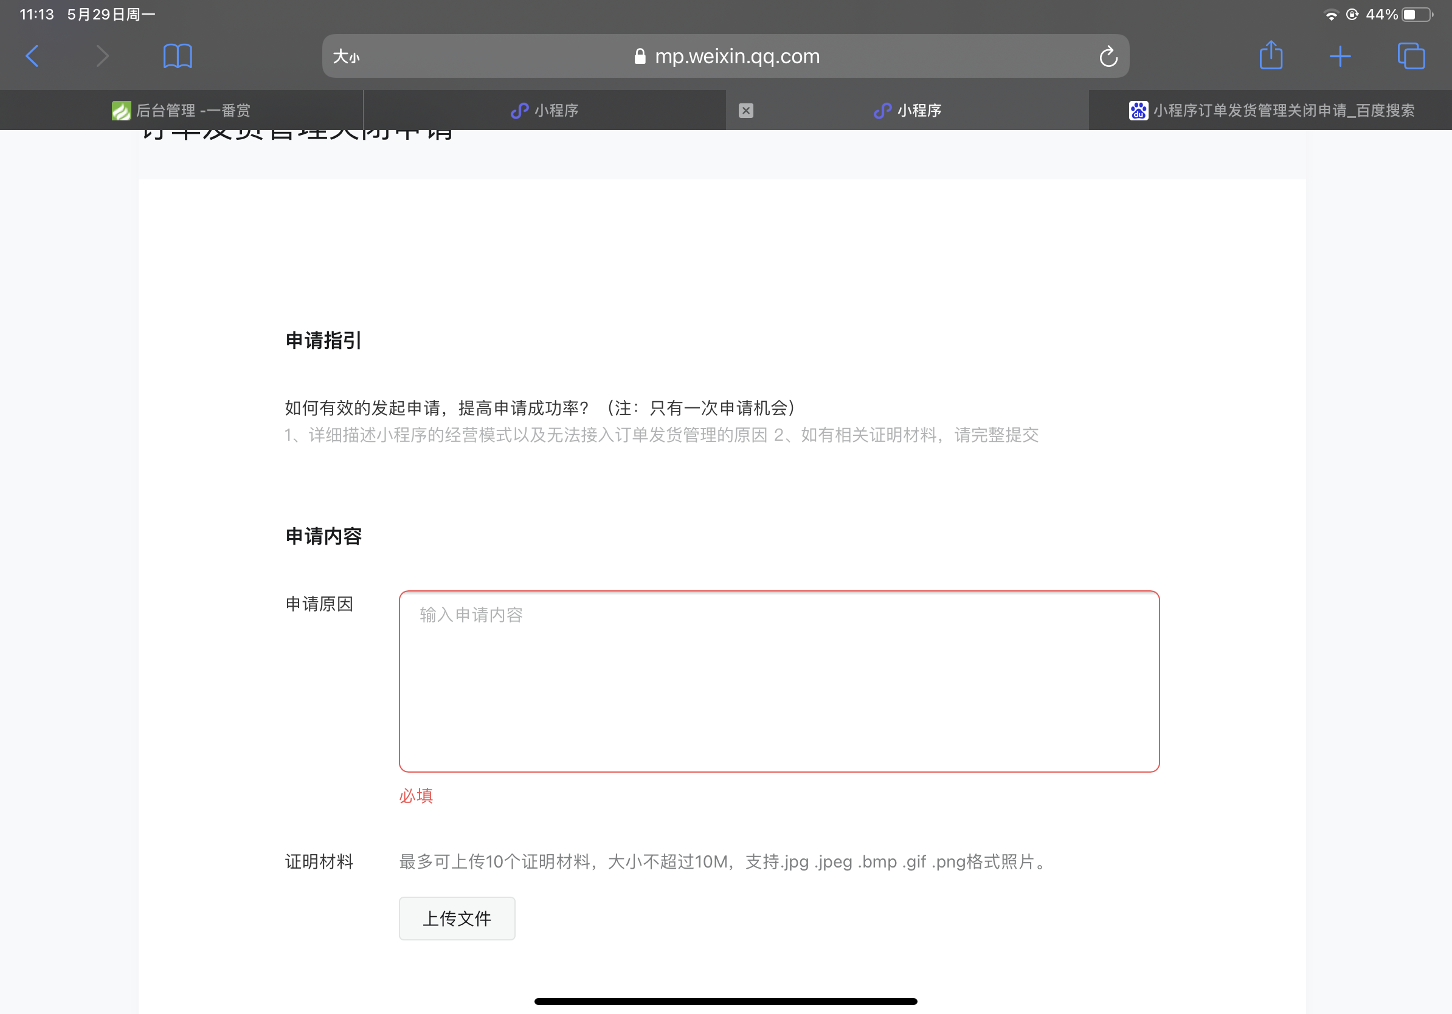Screen dimensions: 1452x1014
Task: Open the 大小 text size menu
Action: pos(346,57)
